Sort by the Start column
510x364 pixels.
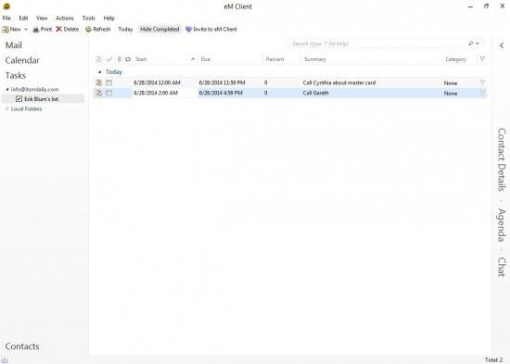pos(161,59)
